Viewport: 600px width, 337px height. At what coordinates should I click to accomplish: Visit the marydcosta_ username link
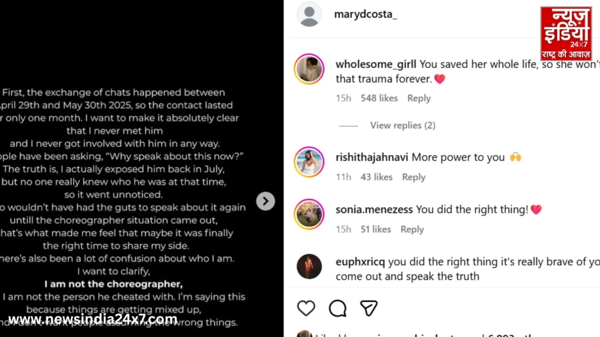coord(365,15)
